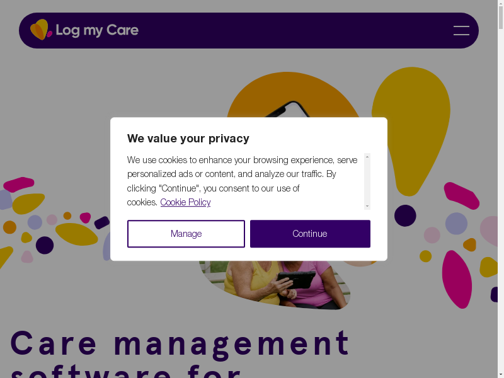Click the photo of women holding tablet
The image size is (504, 378).
(x=277, y=283)
